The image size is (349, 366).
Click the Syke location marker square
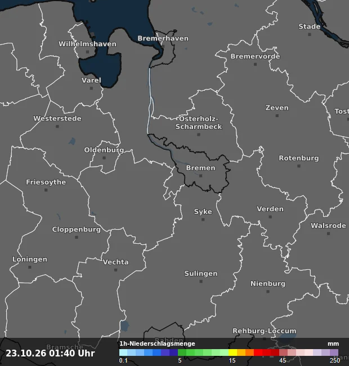203,220
